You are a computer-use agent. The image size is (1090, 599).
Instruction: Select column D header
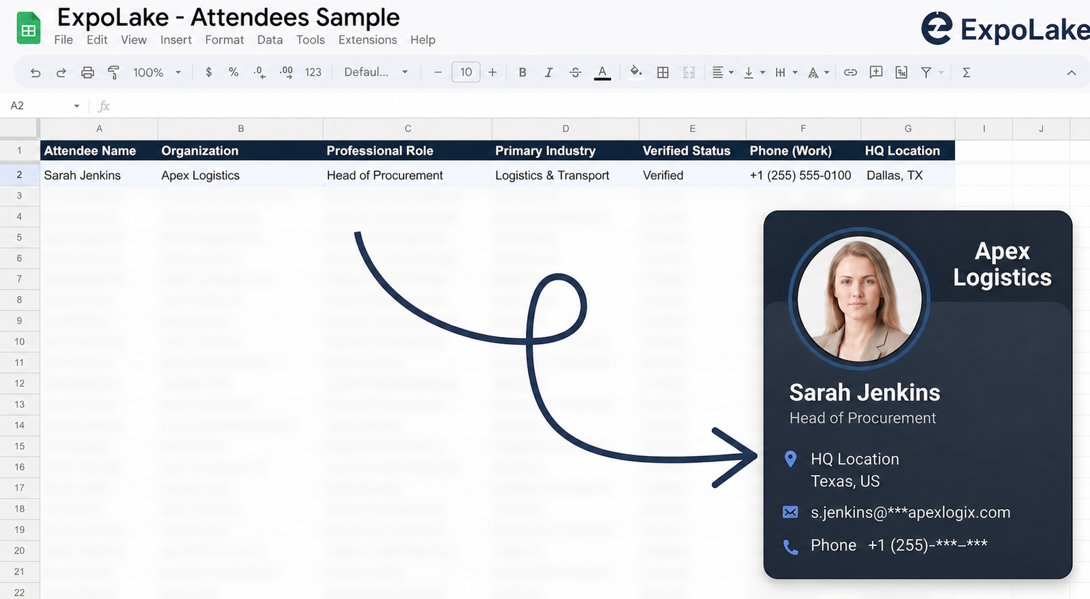pyautogui.click(x=565, y=129)
